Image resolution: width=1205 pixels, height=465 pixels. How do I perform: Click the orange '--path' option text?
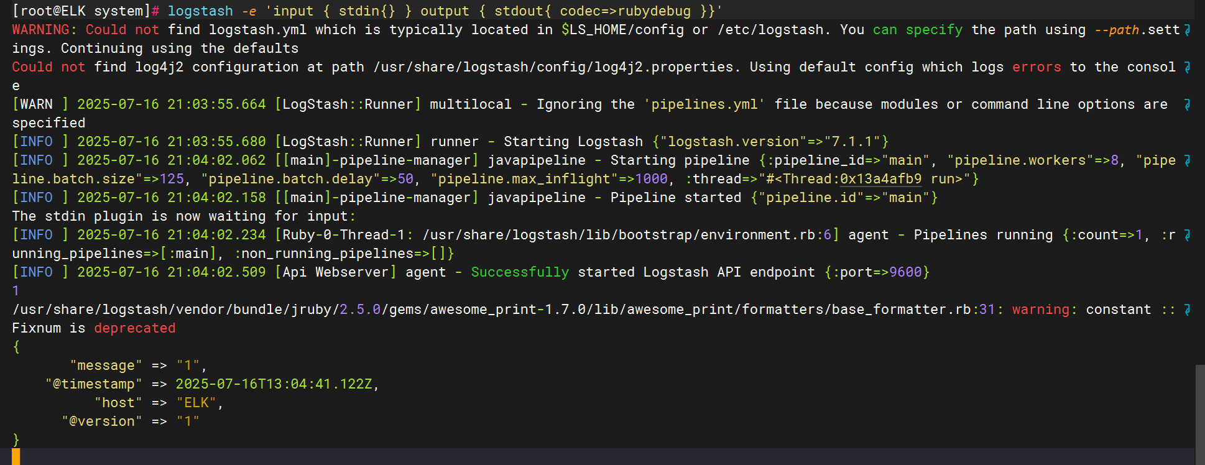coord(1117,30)
